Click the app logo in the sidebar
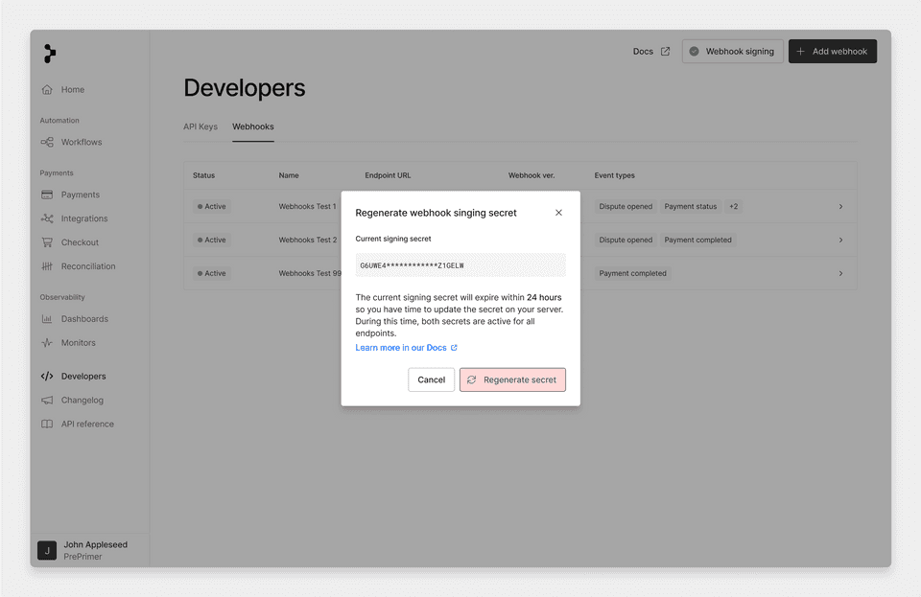Image resolution: width=921 pixels, height=597 pixels. tap(50, 54)
